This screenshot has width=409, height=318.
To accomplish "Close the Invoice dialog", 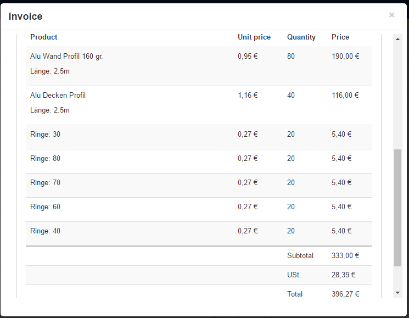I will [x=391, y=15].
